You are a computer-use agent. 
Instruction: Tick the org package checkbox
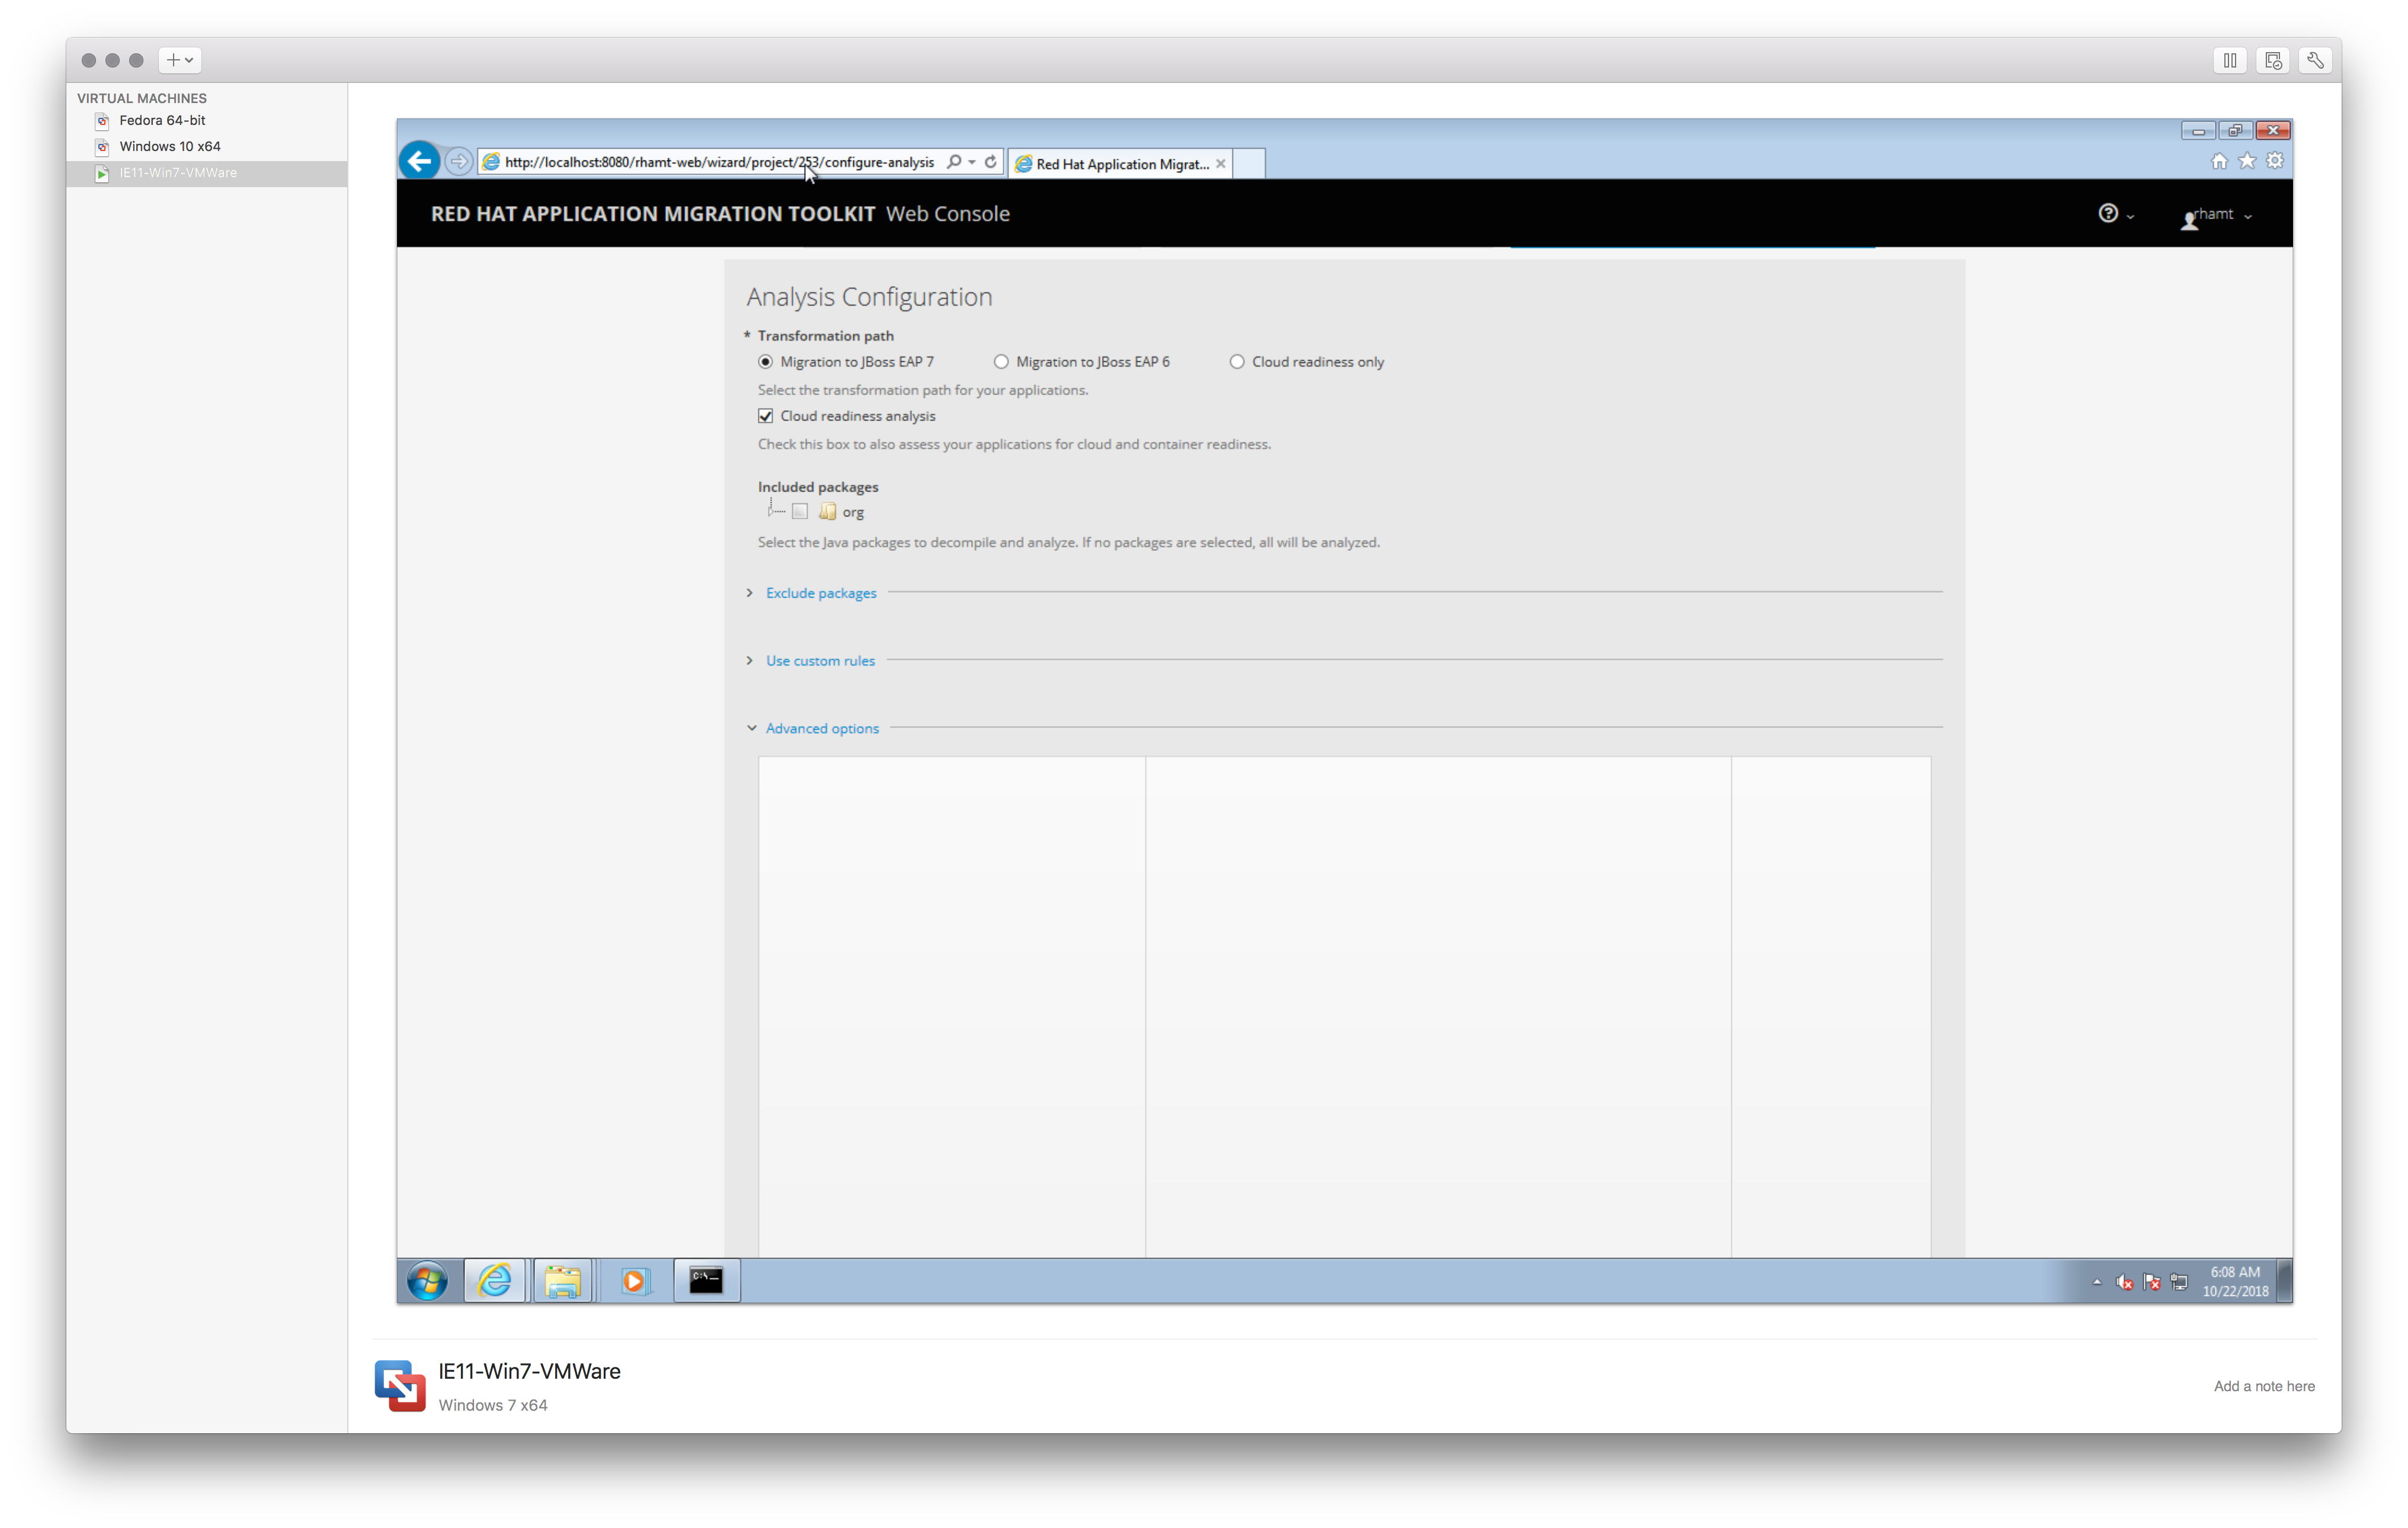tap(800, 512)
